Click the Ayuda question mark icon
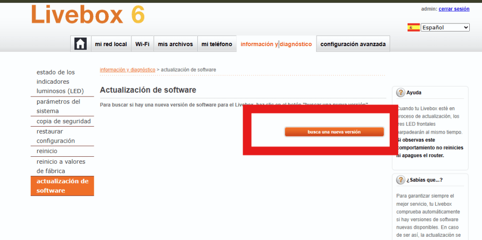Viewport: 482px width, 240px height. (400, 93)
